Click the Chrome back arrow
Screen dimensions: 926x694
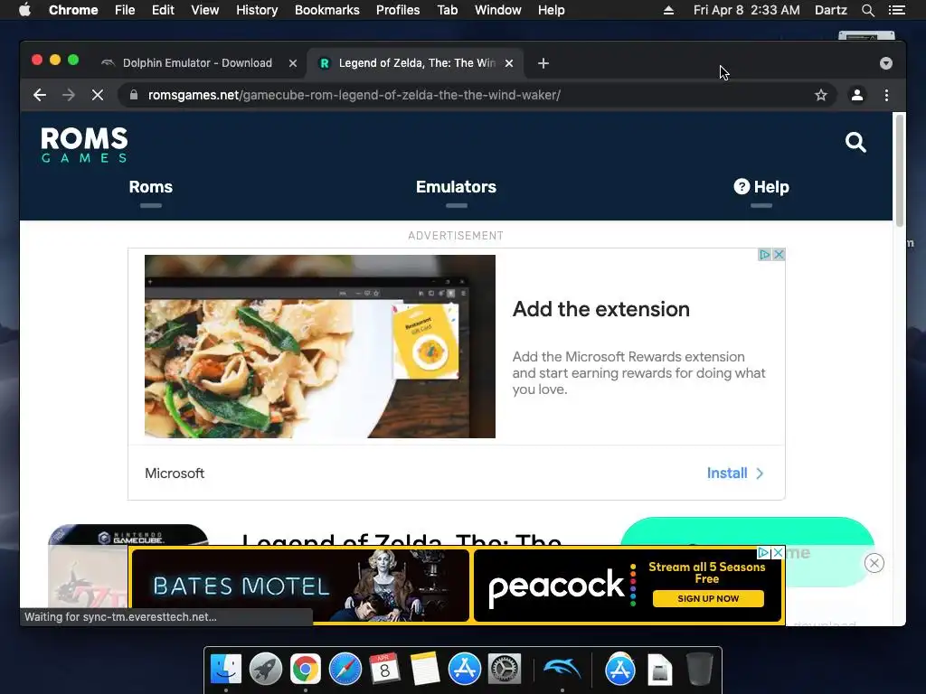[x=40, y=95]
